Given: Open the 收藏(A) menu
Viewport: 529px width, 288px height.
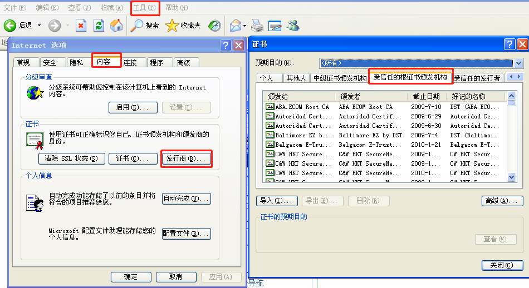Looking at the screenshot, I should coord(112,8).
